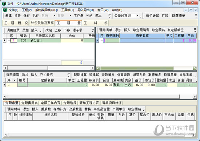Click the 半成品含量 button
This screenshot has width=200, height=141.
(x=102, y=109)
